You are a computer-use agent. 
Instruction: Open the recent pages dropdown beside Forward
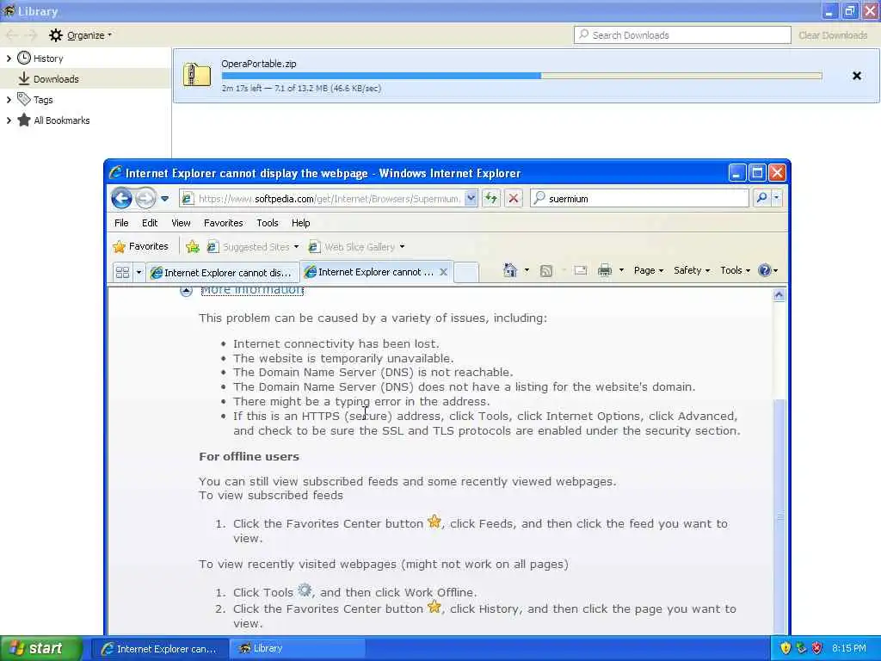164,199
